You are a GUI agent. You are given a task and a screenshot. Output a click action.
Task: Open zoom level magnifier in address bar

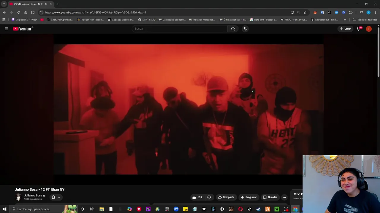tap(299, 12)
